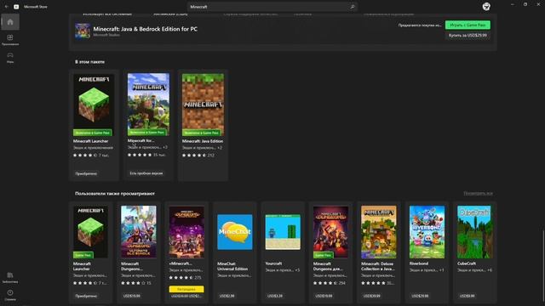
Task: Click the Owned label under Minecraft Launcher bundle card
Action: (x=86, y=173)
